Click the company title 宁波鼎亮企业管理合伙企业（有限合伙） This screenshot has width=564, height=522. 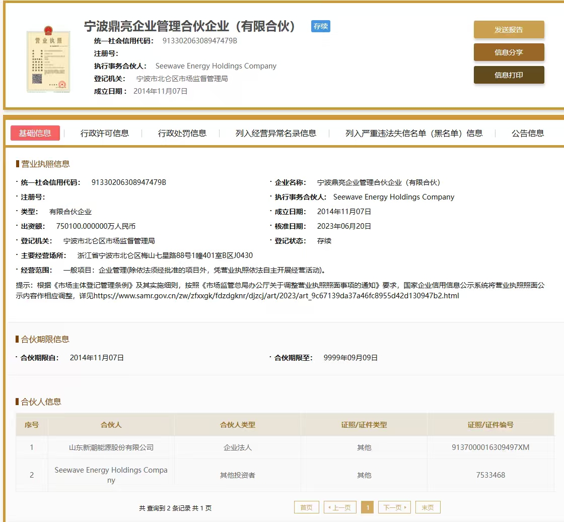coord(189,26)
